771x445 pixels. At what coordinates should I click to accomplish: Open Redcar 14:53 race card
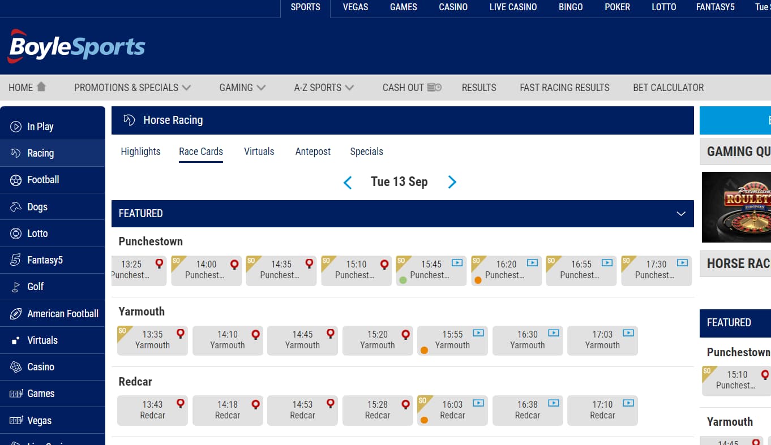pos(302,411)
